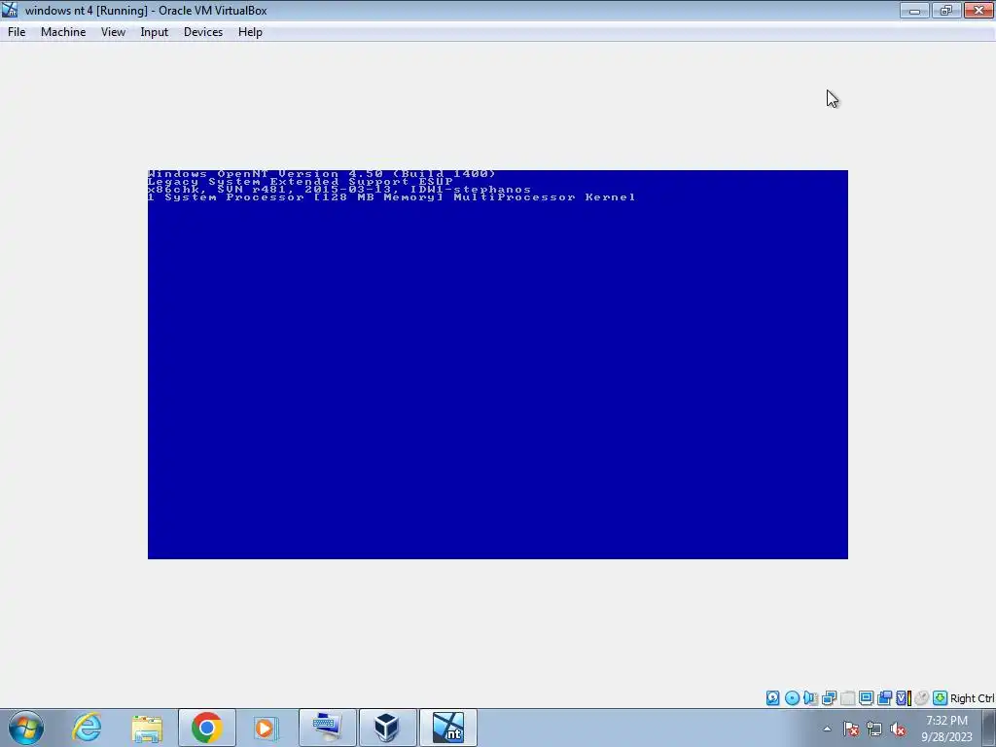Click the muted volume tray icon
This screenshot has height=747, width=996.
(898, 729)
